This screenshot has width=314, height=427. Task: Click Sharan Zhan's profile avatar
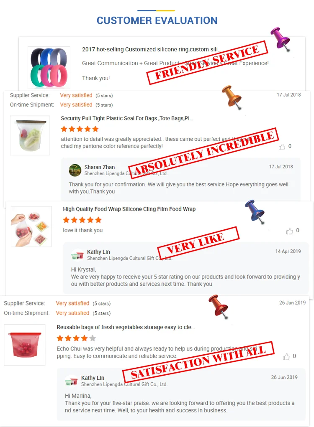75,170
